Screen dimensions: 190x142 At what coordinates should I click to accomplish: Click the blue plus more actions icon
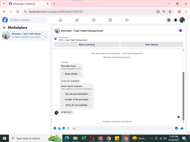click(x=55, y=128)
